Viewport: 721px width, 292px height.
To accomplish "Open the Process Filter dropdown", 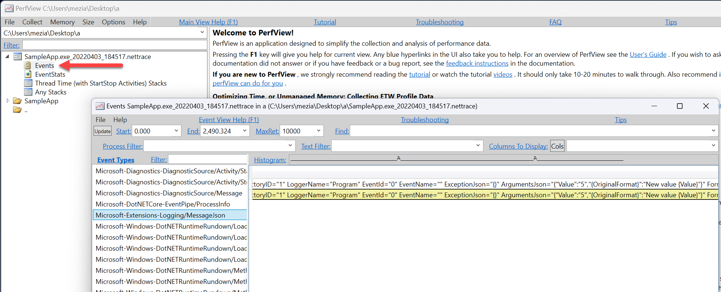I will click(x=290, y=146).
